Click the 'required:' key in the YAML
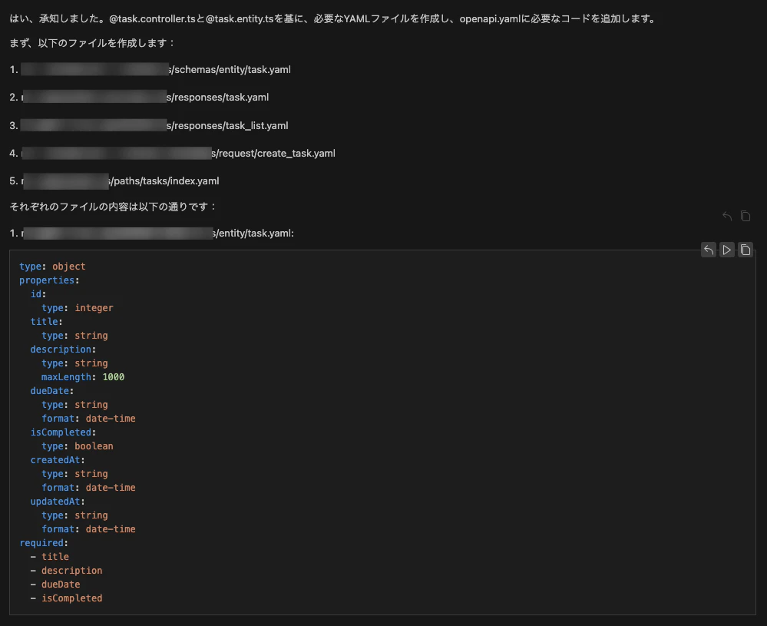Screen dimensions: 767x626 [44, 543]
